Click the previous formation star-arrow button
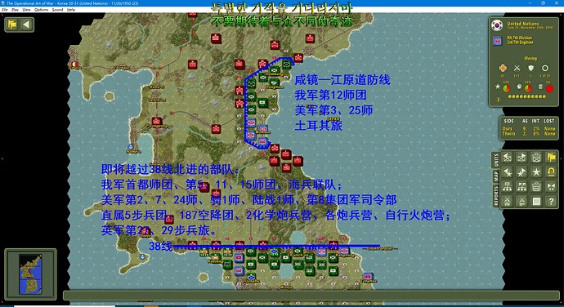This screenshot has height=307, width=564. (507, 172)
